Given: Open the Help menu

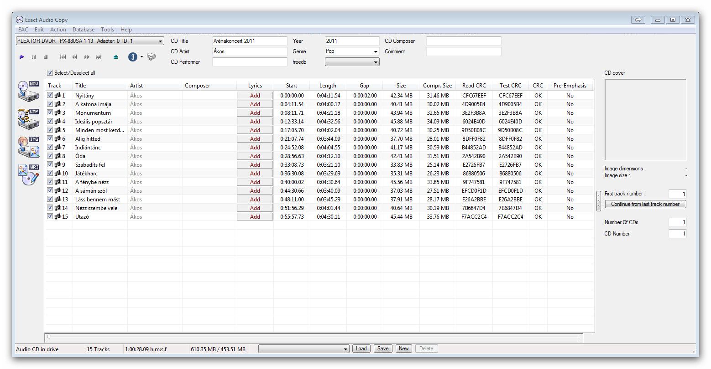Looking at the screenshot, I should (x=126, y=30).
